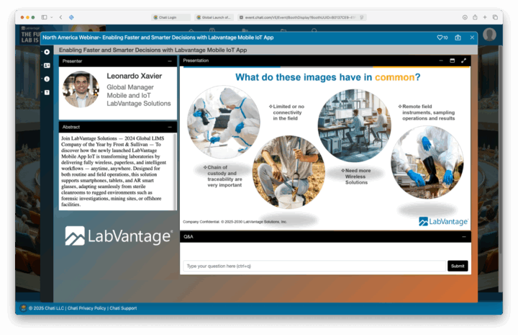This screenshot has width=518, height=335.
Task: Collapse the Presenter panel
Action: click(x=170, y=61)
